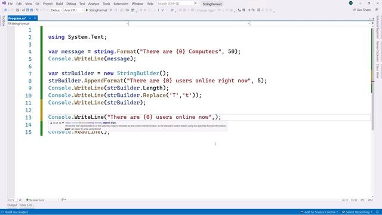Viewport: 382px width, 215px height.
Task: Open the Any CPU platform dropdown
Action: click(x=74, y=10)
